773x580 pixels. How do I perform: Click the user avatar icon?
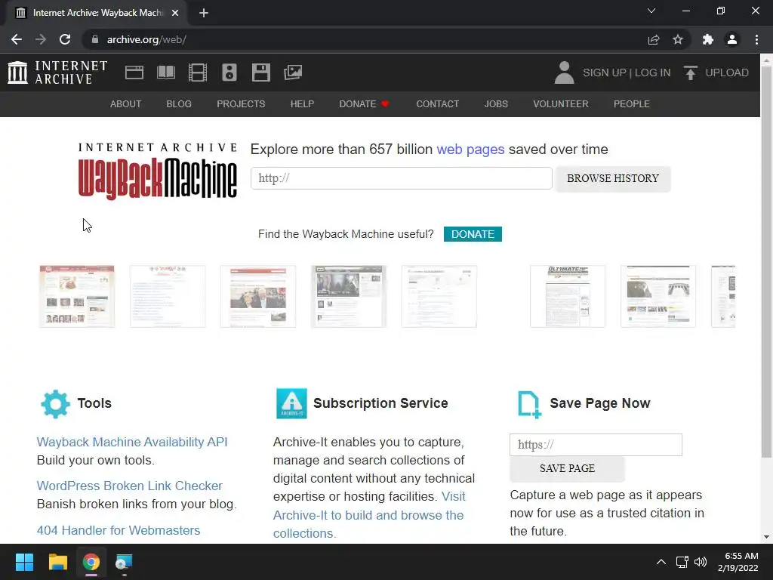coord(564,72)
